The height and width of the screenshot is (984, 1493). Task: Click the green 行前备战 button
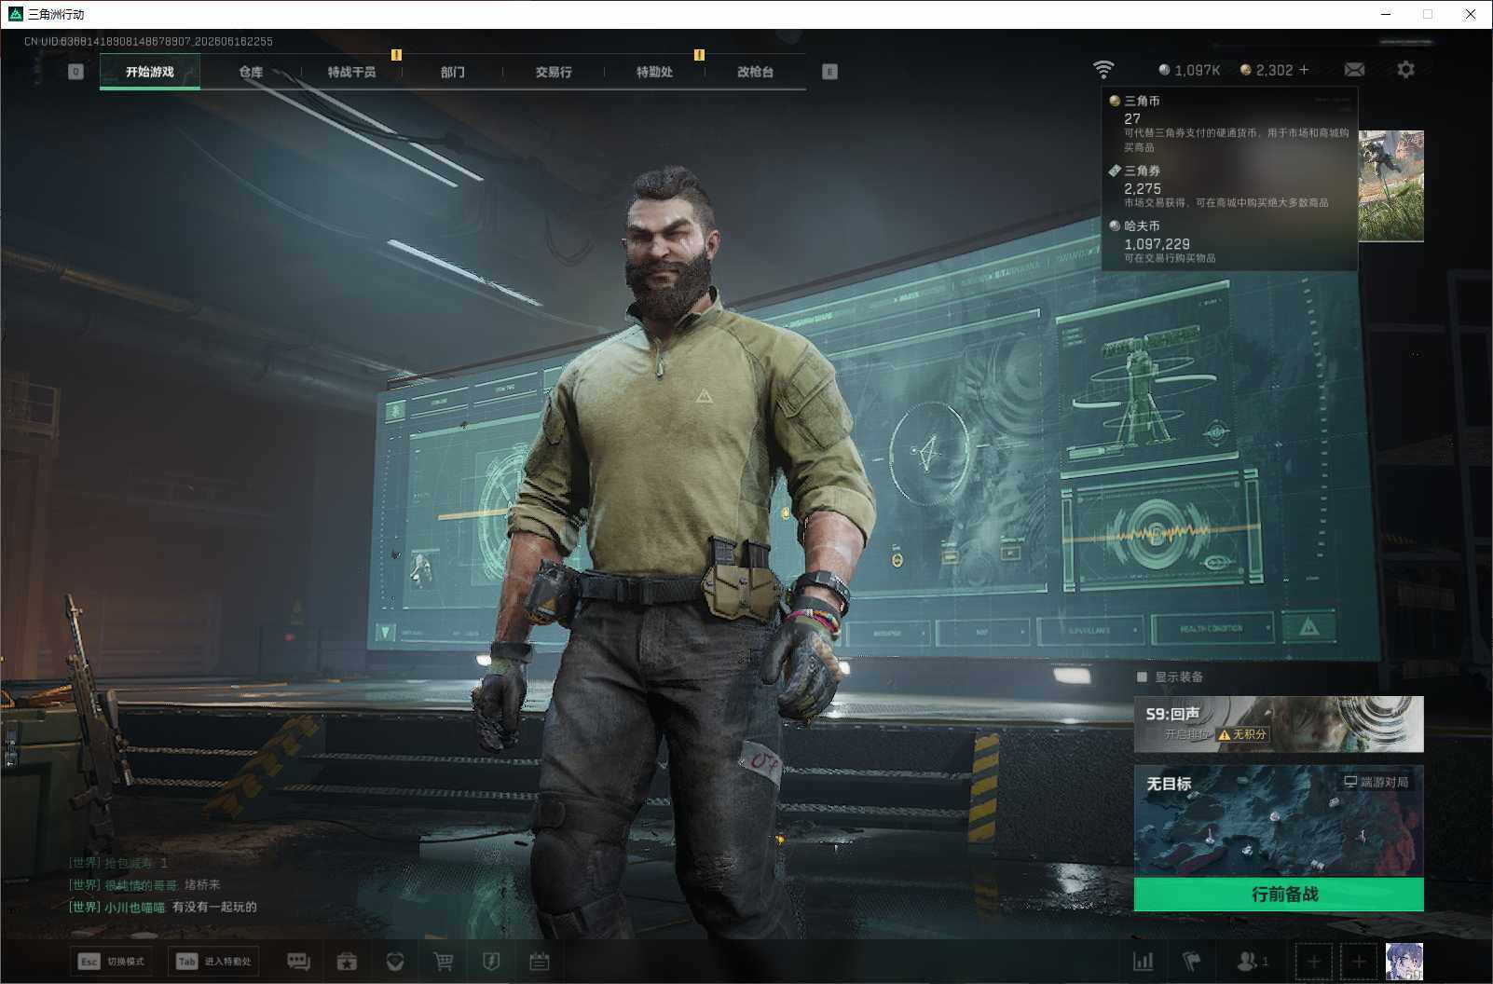[x=1279, y=895]
